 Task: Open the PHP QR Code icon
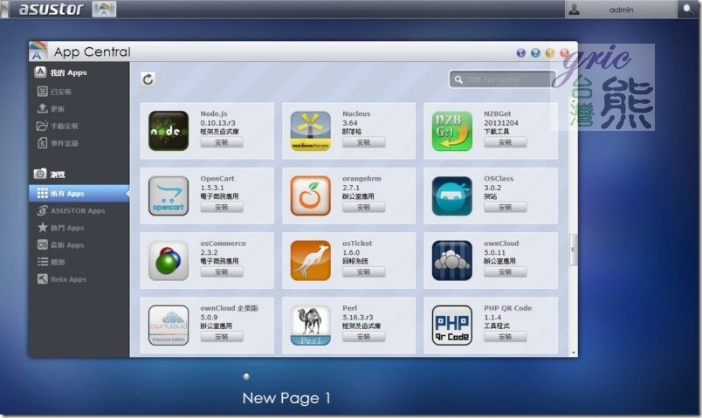[451, 325]
